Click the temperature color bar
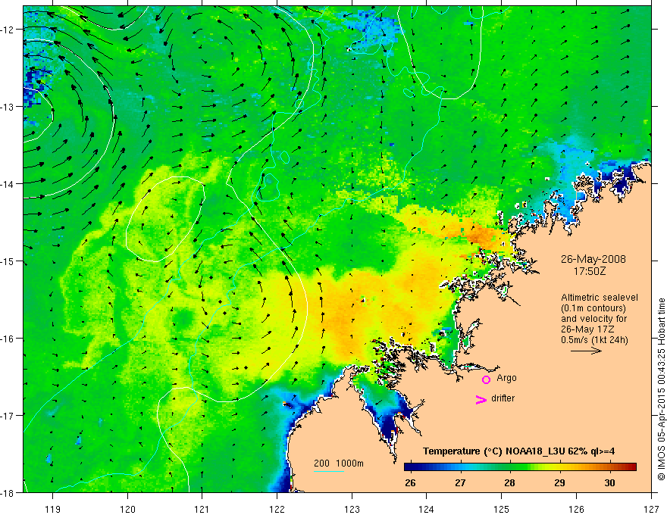The width and height of the screenshot is (667, 515). point(520,467)
